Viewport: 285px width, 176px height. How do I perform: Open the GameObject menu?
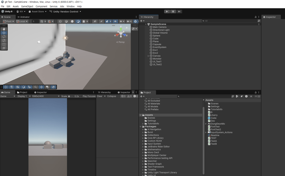(x=27, y=6)
